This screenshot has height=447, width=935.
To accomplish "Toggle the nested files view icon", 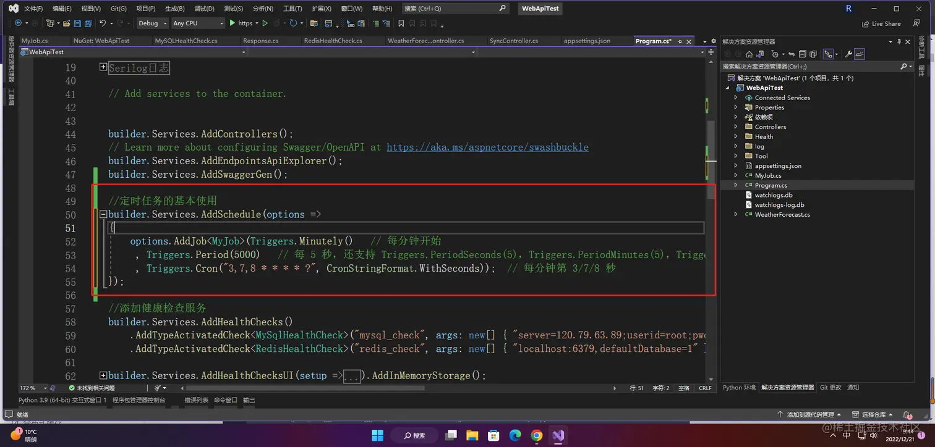I will pos(828,54).
